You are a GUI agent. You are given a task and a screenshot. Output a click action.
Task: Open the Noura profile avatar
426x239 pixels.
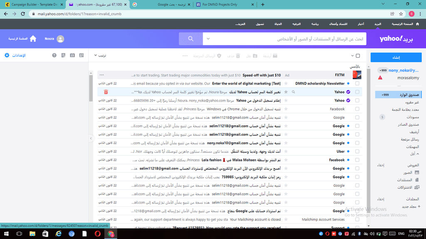pyautogui.click(x=61, y=39)
